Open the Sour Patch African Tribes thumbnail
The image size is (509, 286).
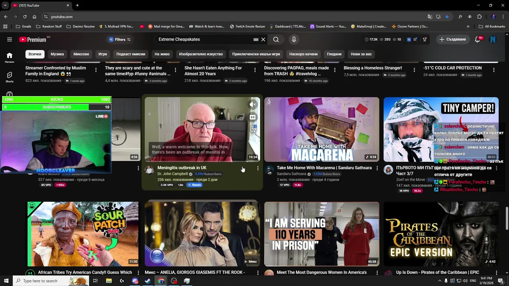tap(83, 234)
